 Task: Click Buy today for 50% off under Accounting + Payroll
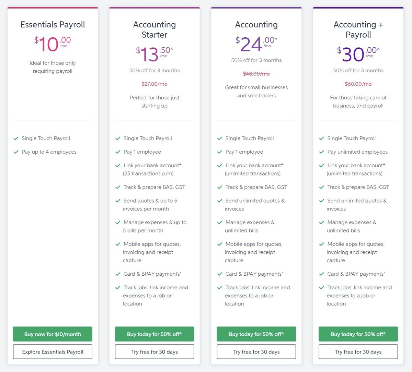pyautogui.click(x=358, y=334)
